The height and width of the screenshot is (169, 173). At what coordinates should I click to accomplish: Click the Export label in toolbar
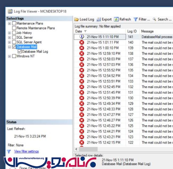click(x=107, y=19)
